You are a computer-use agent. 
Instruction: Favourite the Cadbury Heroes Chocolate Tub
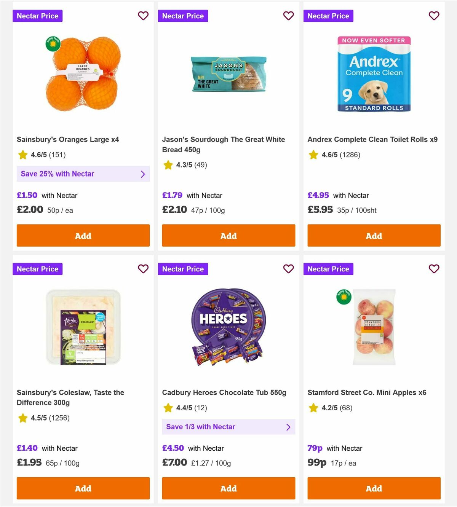pos(288,269)
